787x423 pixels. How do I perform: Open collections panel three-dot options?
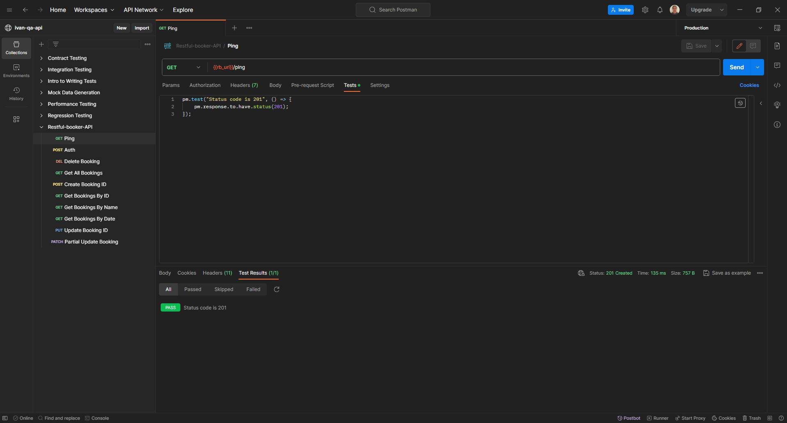tap(148, 44)
